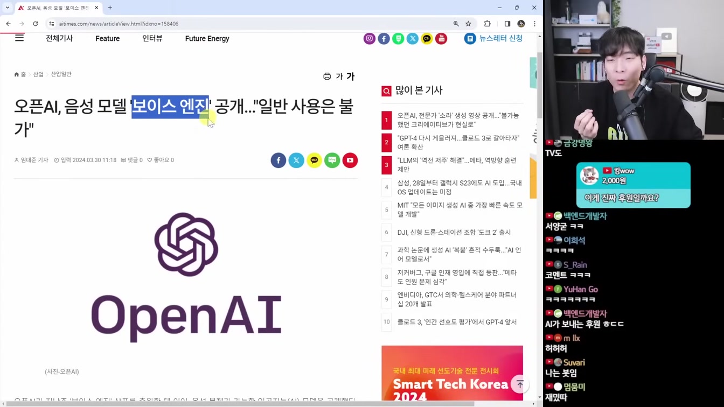Click the 킹wow 2,000원 donation card
This screenshot has width=724, height=407.
pyautogui.click(x=633, y=185)
